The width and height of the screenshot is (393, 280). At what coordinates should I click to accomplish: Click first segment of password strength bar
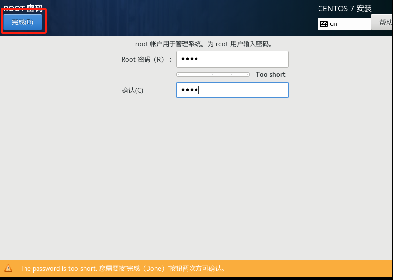(186, 75)
